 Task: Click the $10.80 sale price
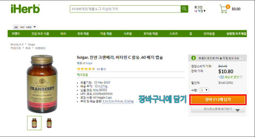click(226, 71)
